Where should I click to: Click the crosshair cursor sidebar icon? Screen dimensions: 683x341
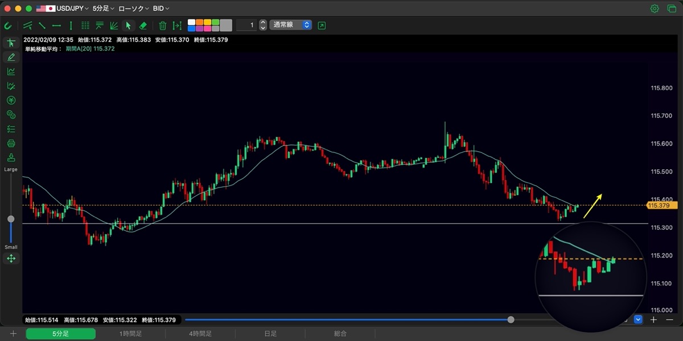(x=11, y=43)
